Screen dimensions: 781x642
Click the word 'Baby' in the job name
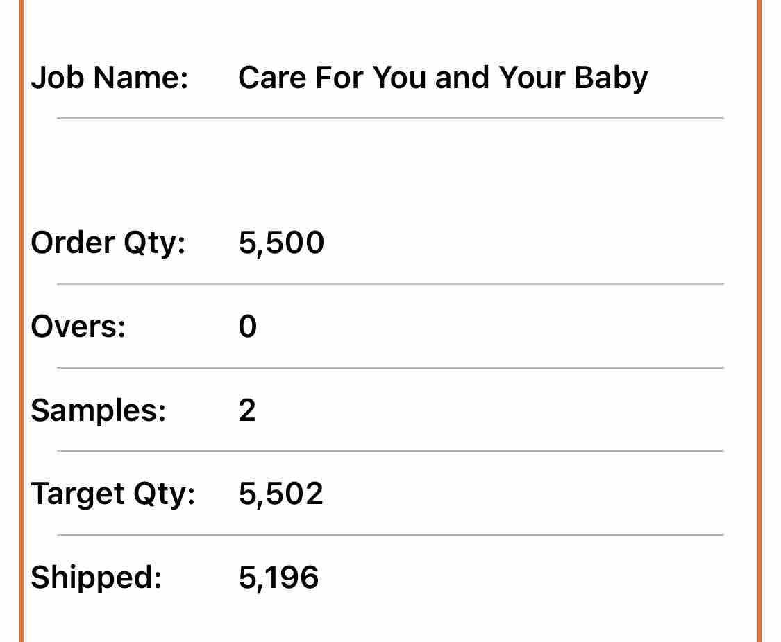point(611,78)
